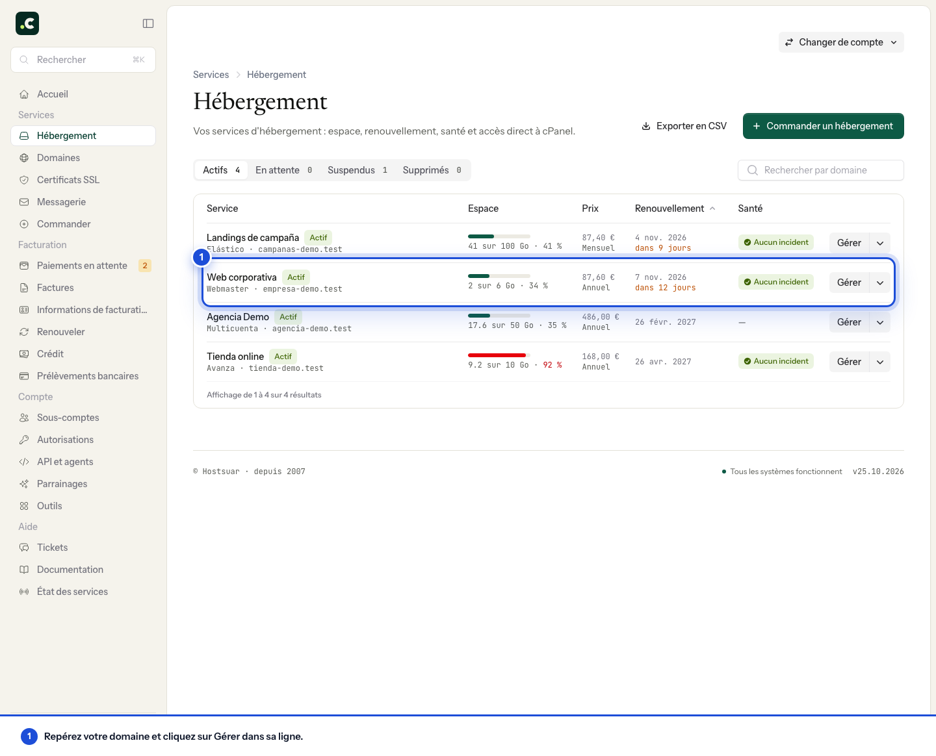Sort by the Renouvellement column header
This screenshot has height=756, width=936.
click(x=675, y=208)
